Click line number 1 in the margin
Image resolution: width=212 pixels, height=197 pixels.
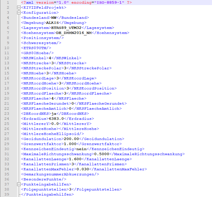[x=8, y=3]
